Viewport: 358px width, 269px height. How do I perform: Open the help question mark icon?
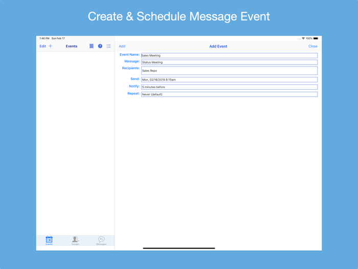click(100, 46)
